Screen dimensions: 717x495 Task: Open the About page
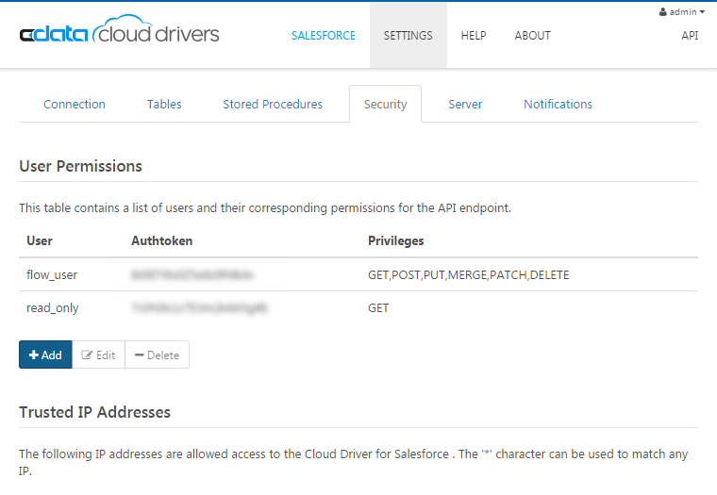pyautogui.click(x=532, y=36)
